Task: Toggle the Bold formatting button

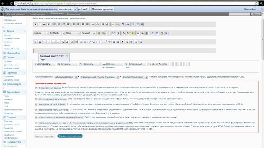Action: tap(35, 25)
